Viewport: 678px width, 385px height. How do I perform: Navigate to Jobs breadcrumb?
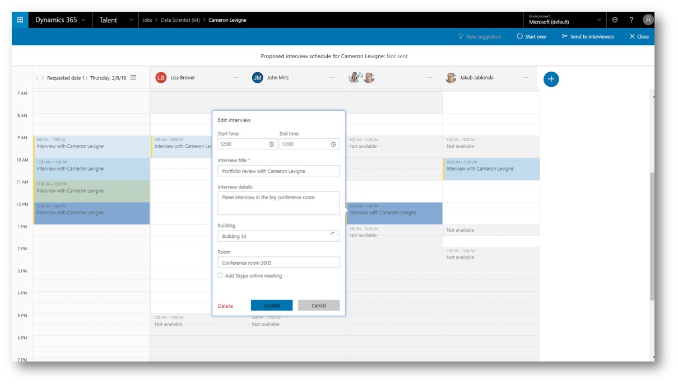[x=147, y=20]
